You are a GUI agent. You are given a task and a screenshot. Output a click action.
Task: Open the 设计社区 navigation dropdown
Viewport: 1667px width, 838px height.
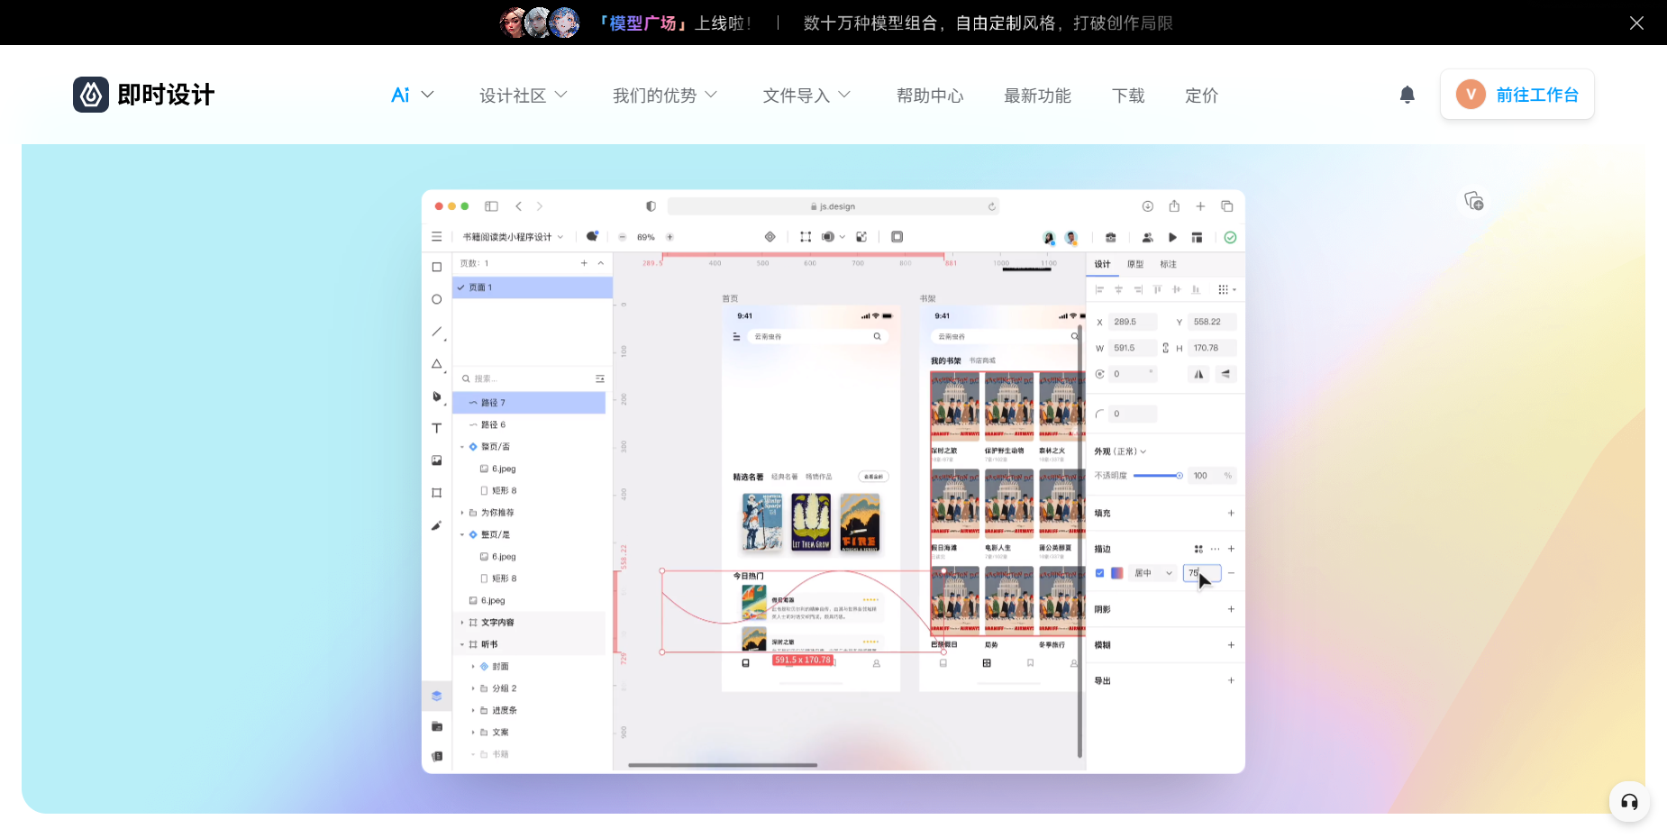pos(523,96)
